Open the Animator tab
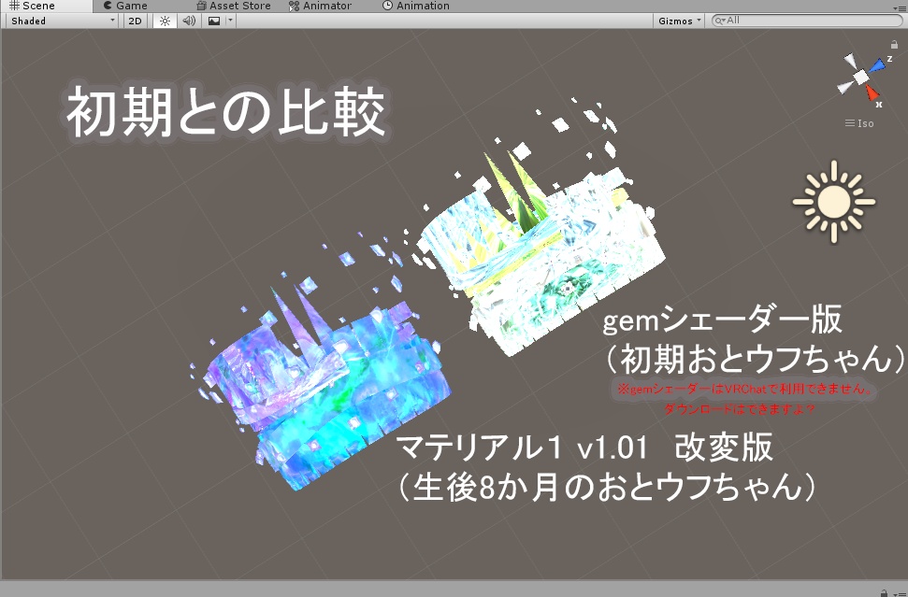This screenshot has width=908, height=597. tap(326, 6)
